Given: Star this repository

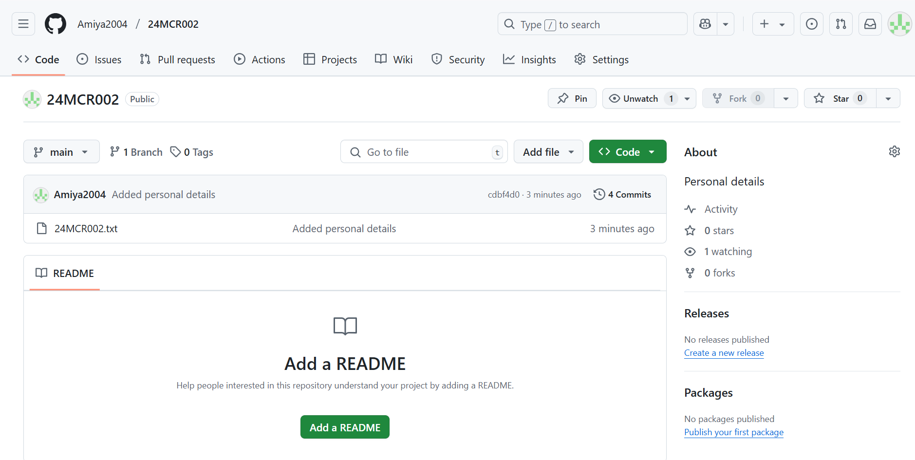Looking at the screenshot, I should pyautogui.click(x=840, y=98).
